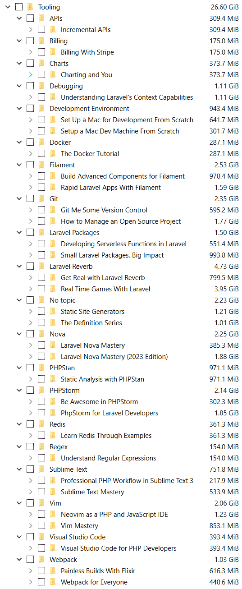The image size is (242, 589).
Task: Click the Vim folder icon
Action: [41, 503]
